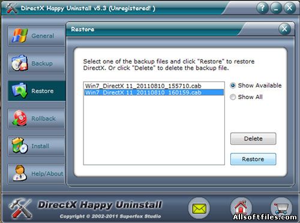Click the red disc Rollback icon
Viewport: 300px width, 223px height.
coord(19,118)
